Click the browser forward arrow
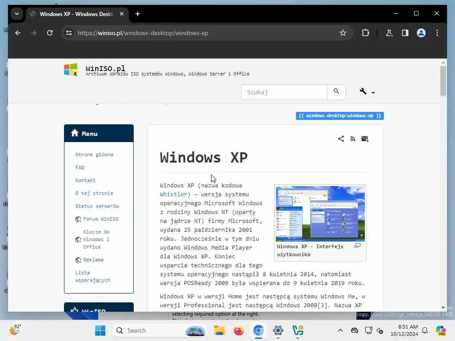Screen dimensions: 455x341 34,33
